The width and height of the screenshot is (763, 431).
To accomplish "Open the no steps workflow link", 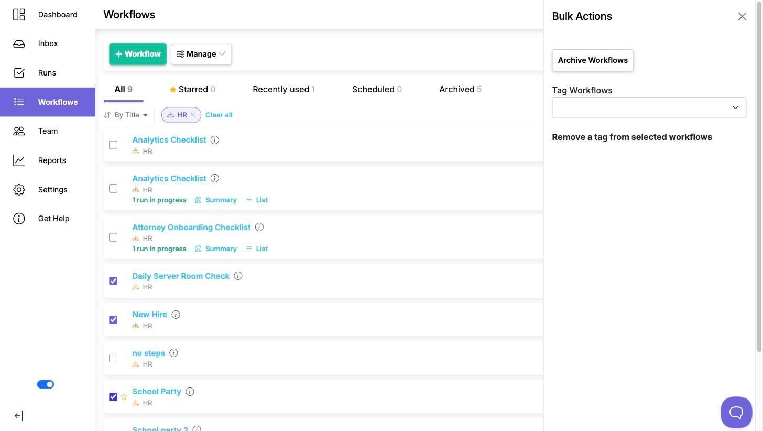I will (148, 353).
